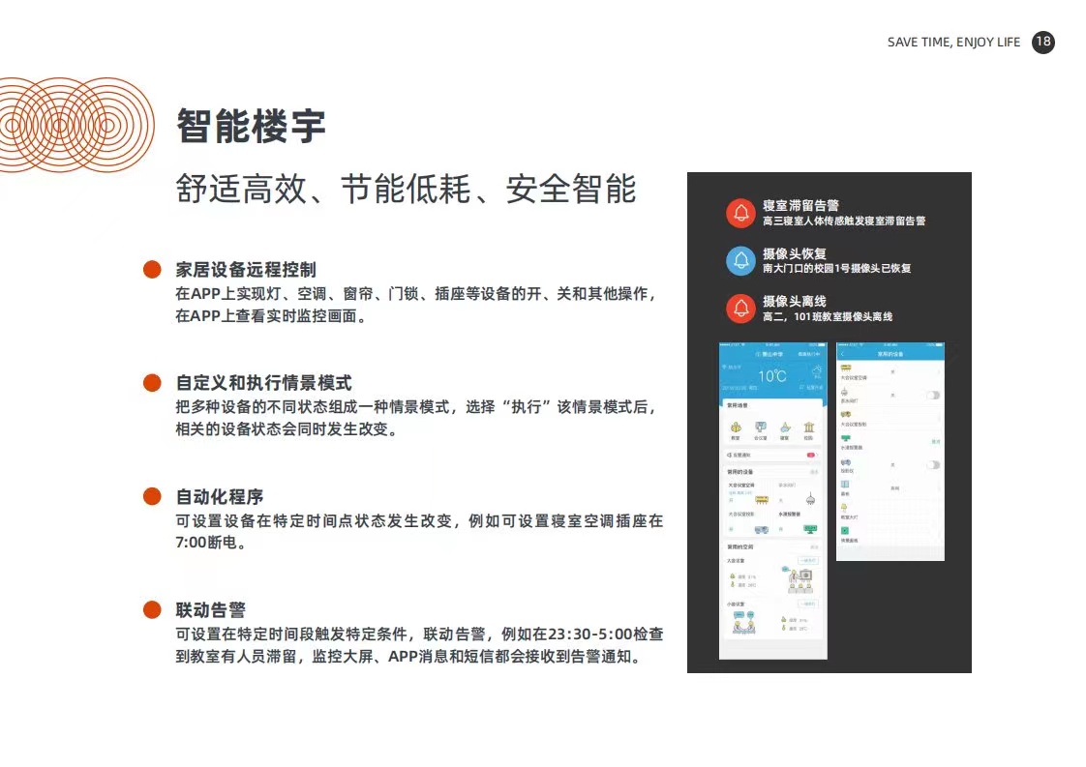Tap the one-key execute button for large meeting room
1086x767 pixels.
(808, 560)
